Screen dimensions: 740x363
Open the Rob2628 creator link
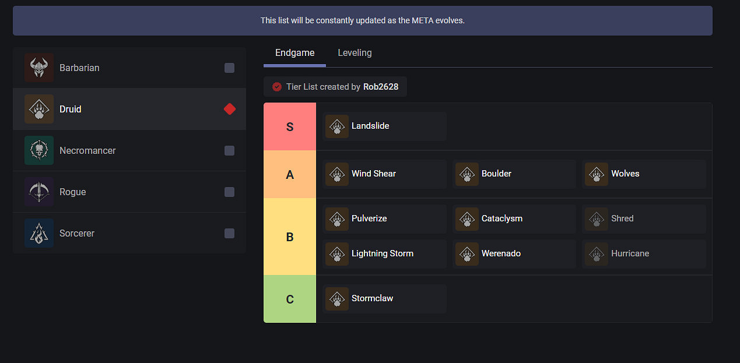[x=380, y=87]
